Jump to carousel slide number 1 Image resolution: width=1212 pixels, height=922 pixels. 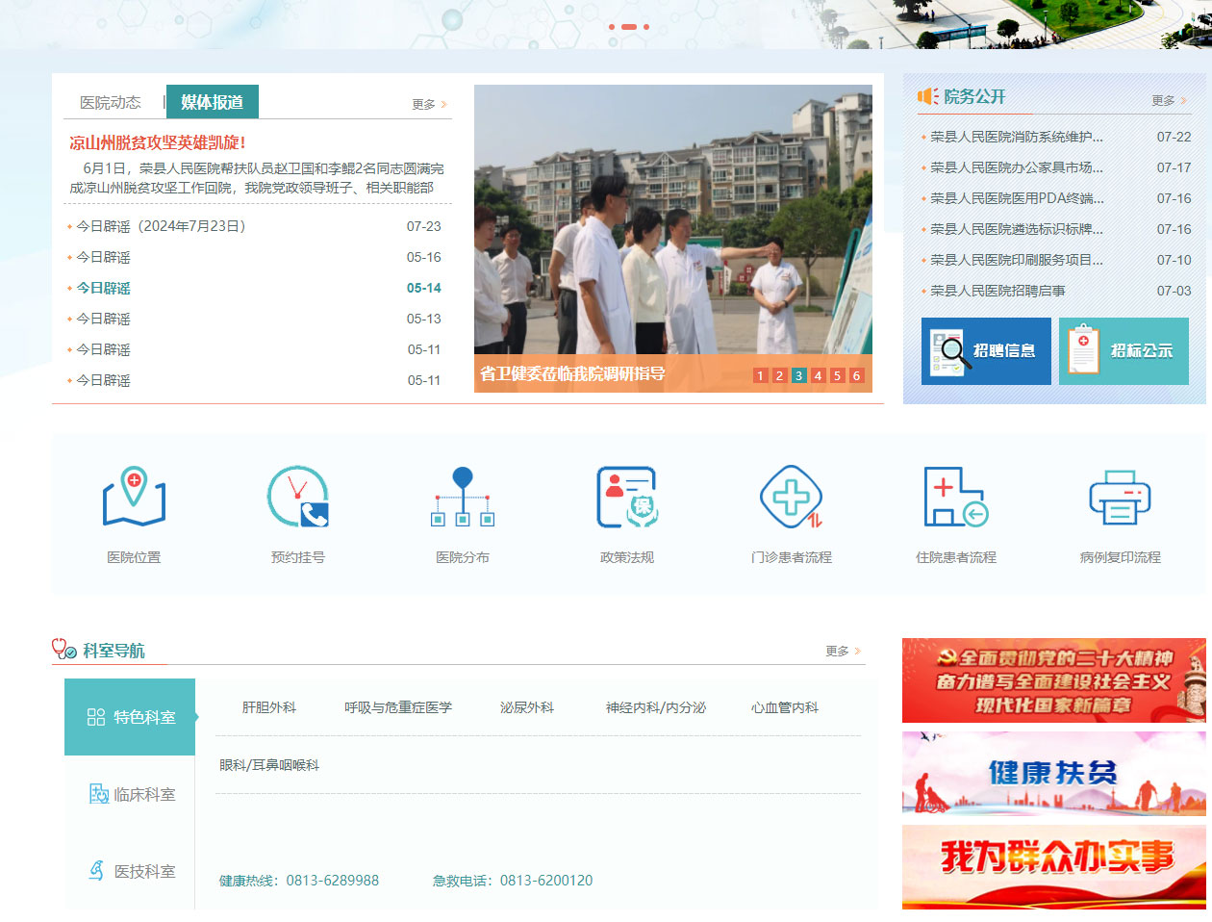coord(760,375)
